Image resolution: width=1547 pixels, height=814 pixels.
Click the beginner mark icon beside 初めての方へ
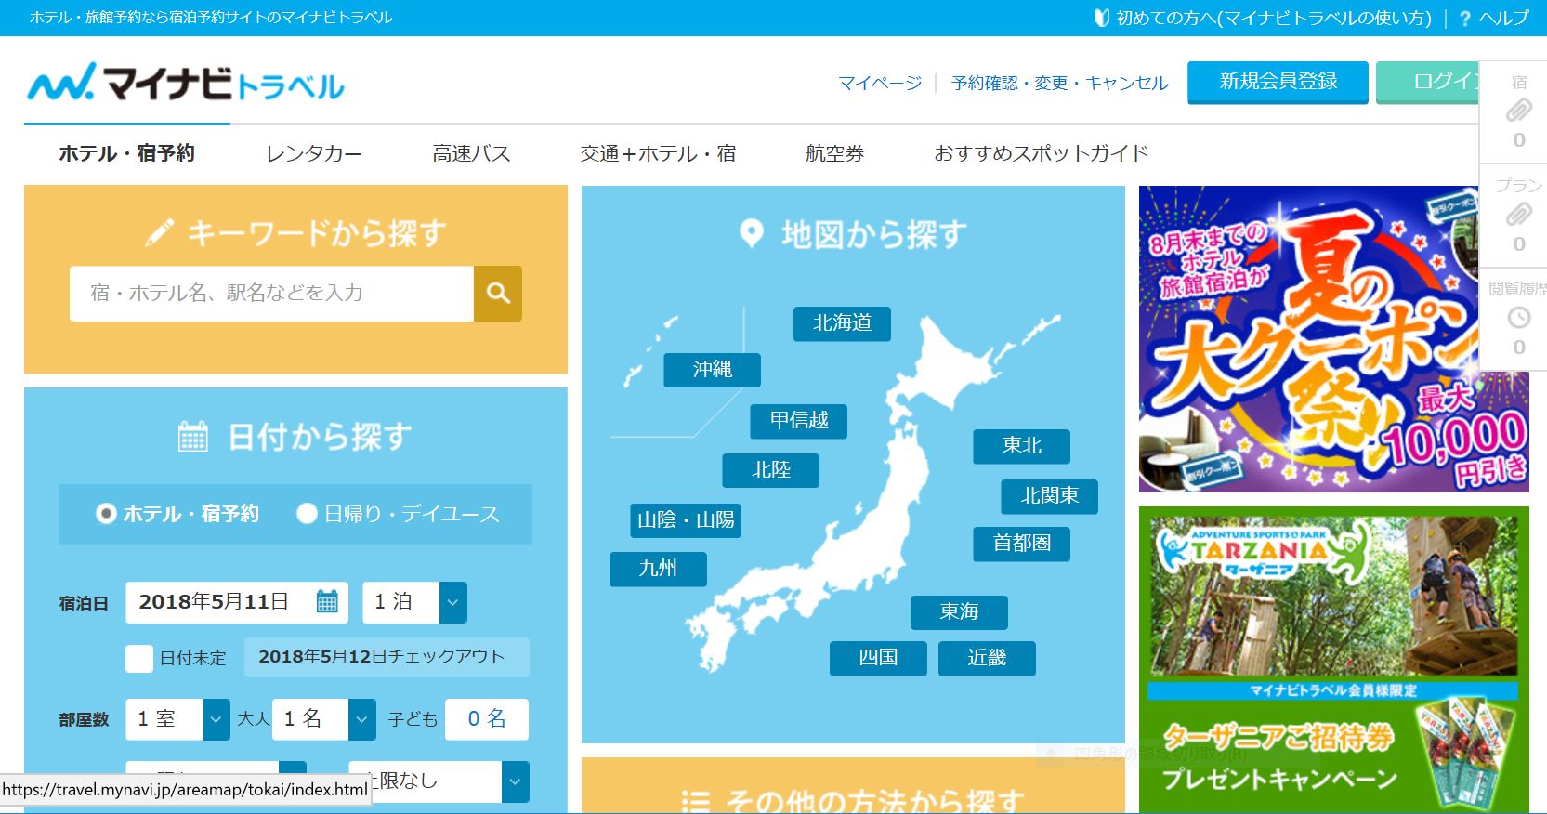(1102, 18)
